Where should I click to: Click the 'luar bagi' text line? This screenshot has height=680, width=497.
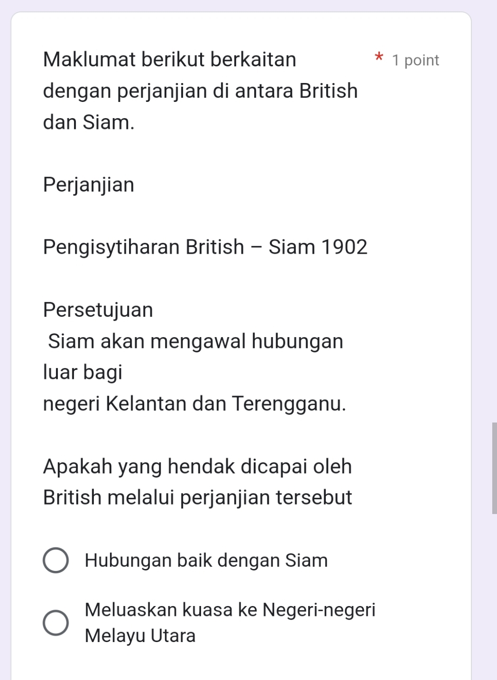tap(83, 372)
